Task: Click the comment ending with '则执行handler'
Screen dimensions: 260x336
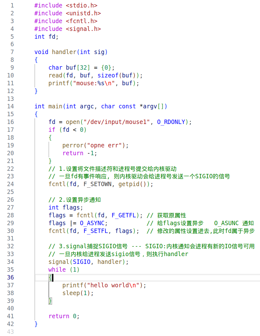Action: pos(118,254)
